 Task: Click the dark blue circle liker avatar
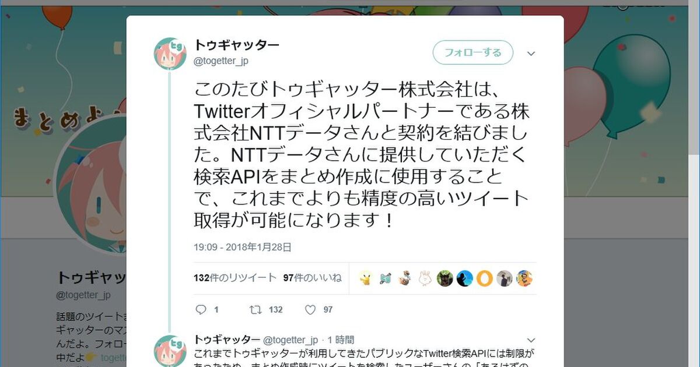click(464, 278)
